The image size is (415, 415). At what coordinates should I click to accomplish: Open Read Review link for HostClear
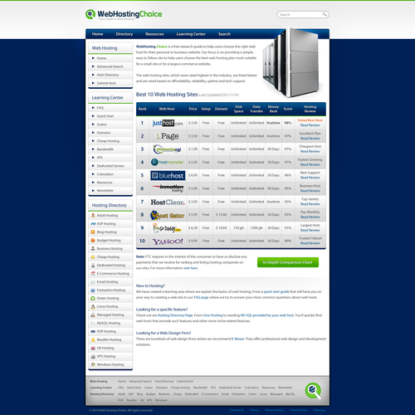click(x=310, y=204)
